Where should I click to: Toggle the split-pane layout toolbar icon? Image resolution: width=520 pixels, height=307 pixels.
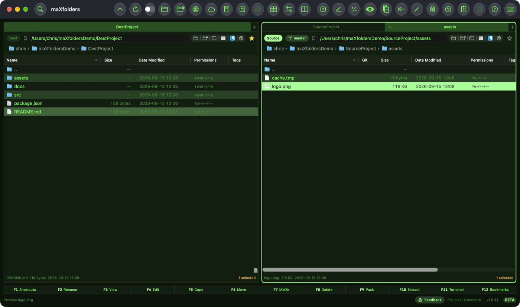(x=305, y=9)
